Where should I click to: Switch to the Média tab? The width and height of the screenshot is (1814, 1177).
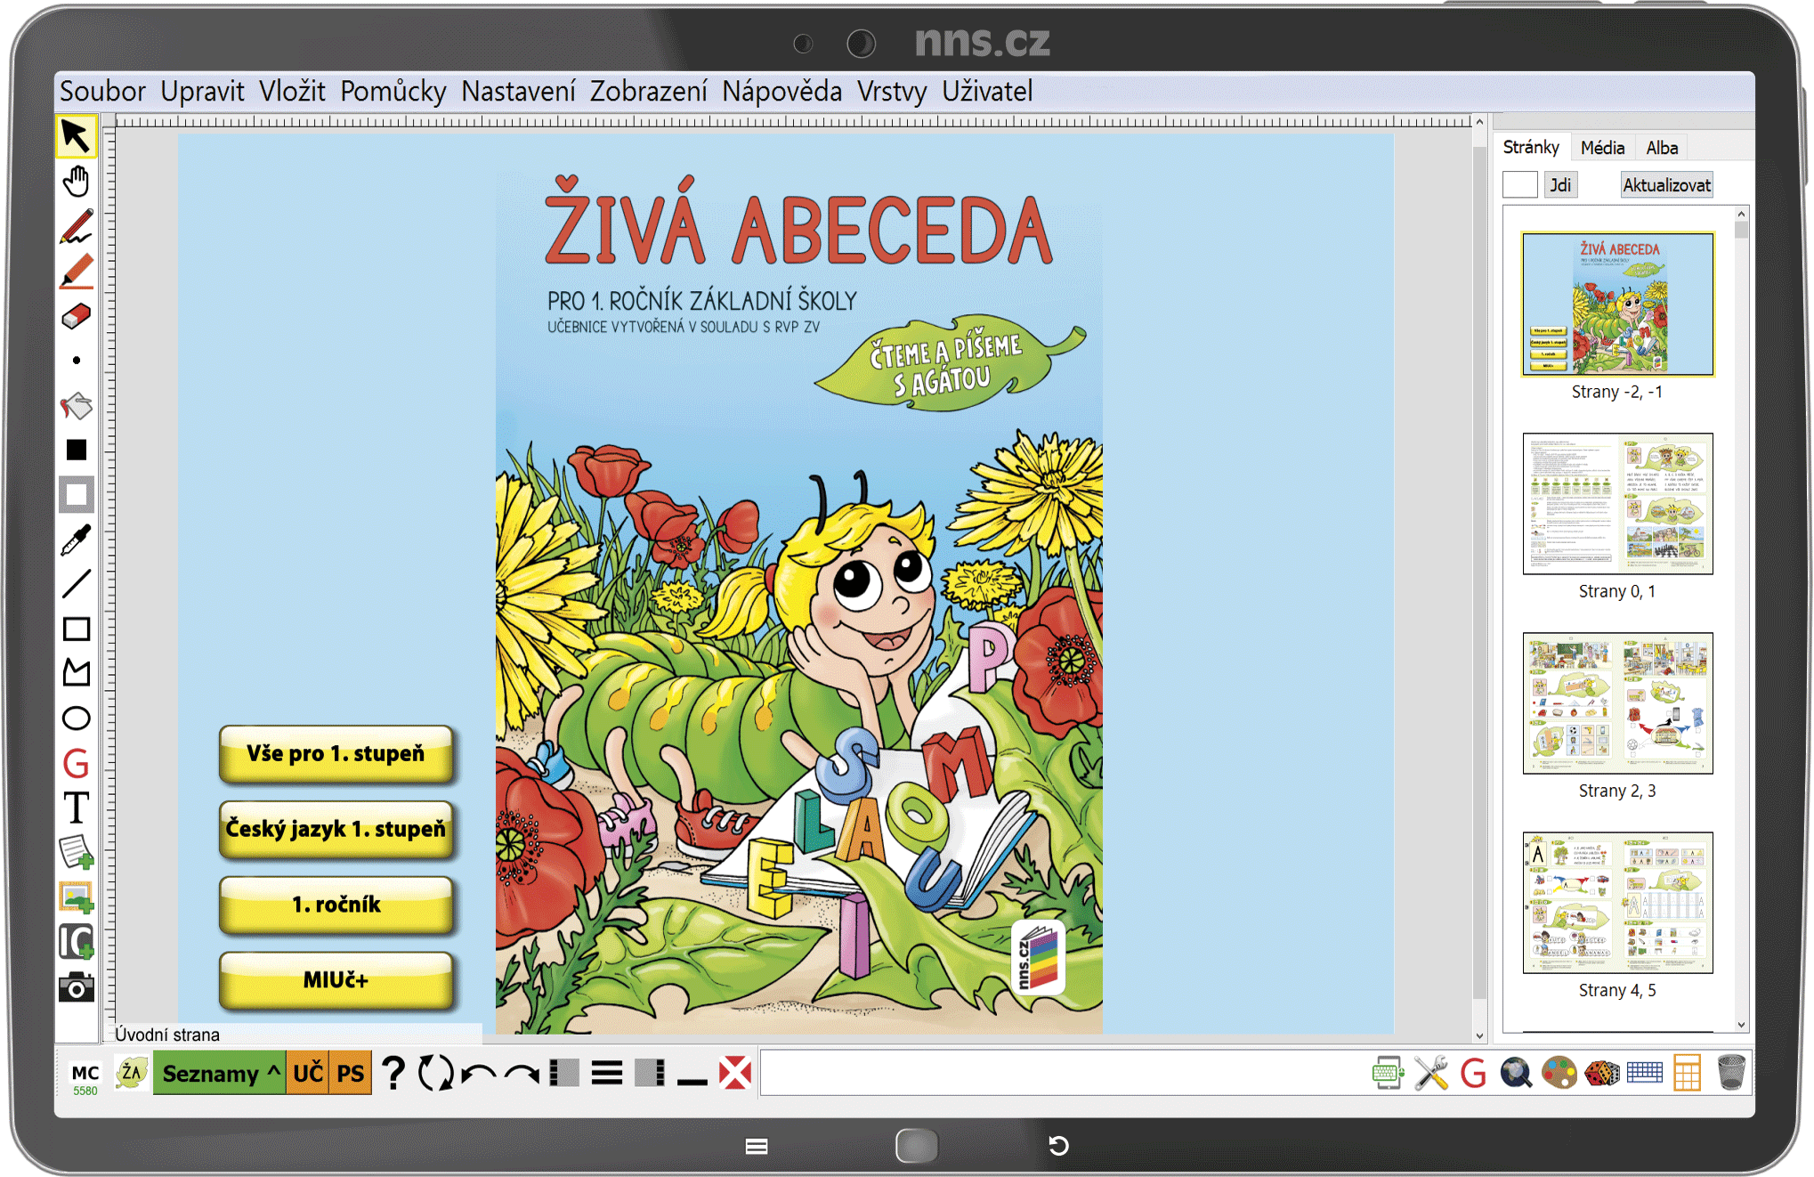1602,148
